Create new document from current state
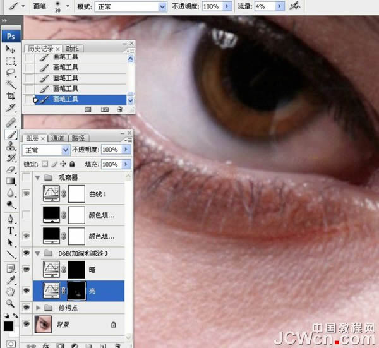This screenshot has height=348, width=379. [x=88, y=110]
